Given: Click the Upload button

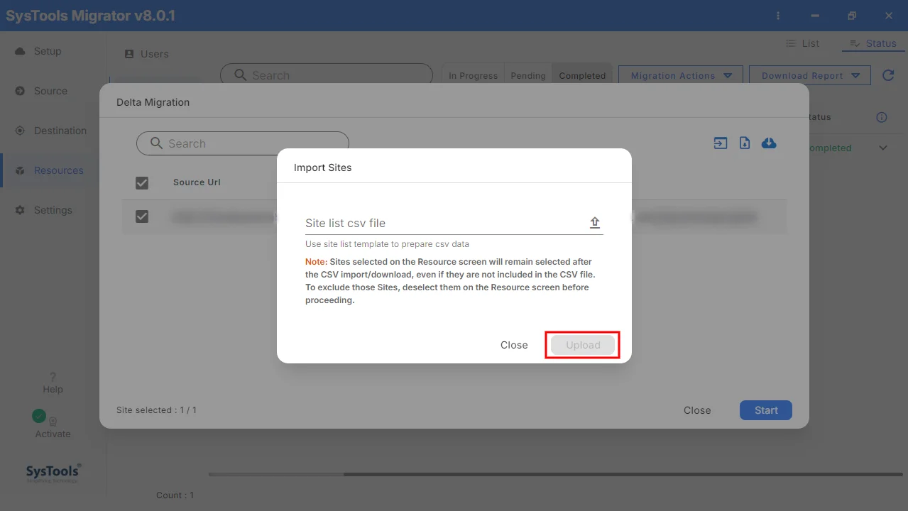Looking at the screenshot, I should 583,345.
